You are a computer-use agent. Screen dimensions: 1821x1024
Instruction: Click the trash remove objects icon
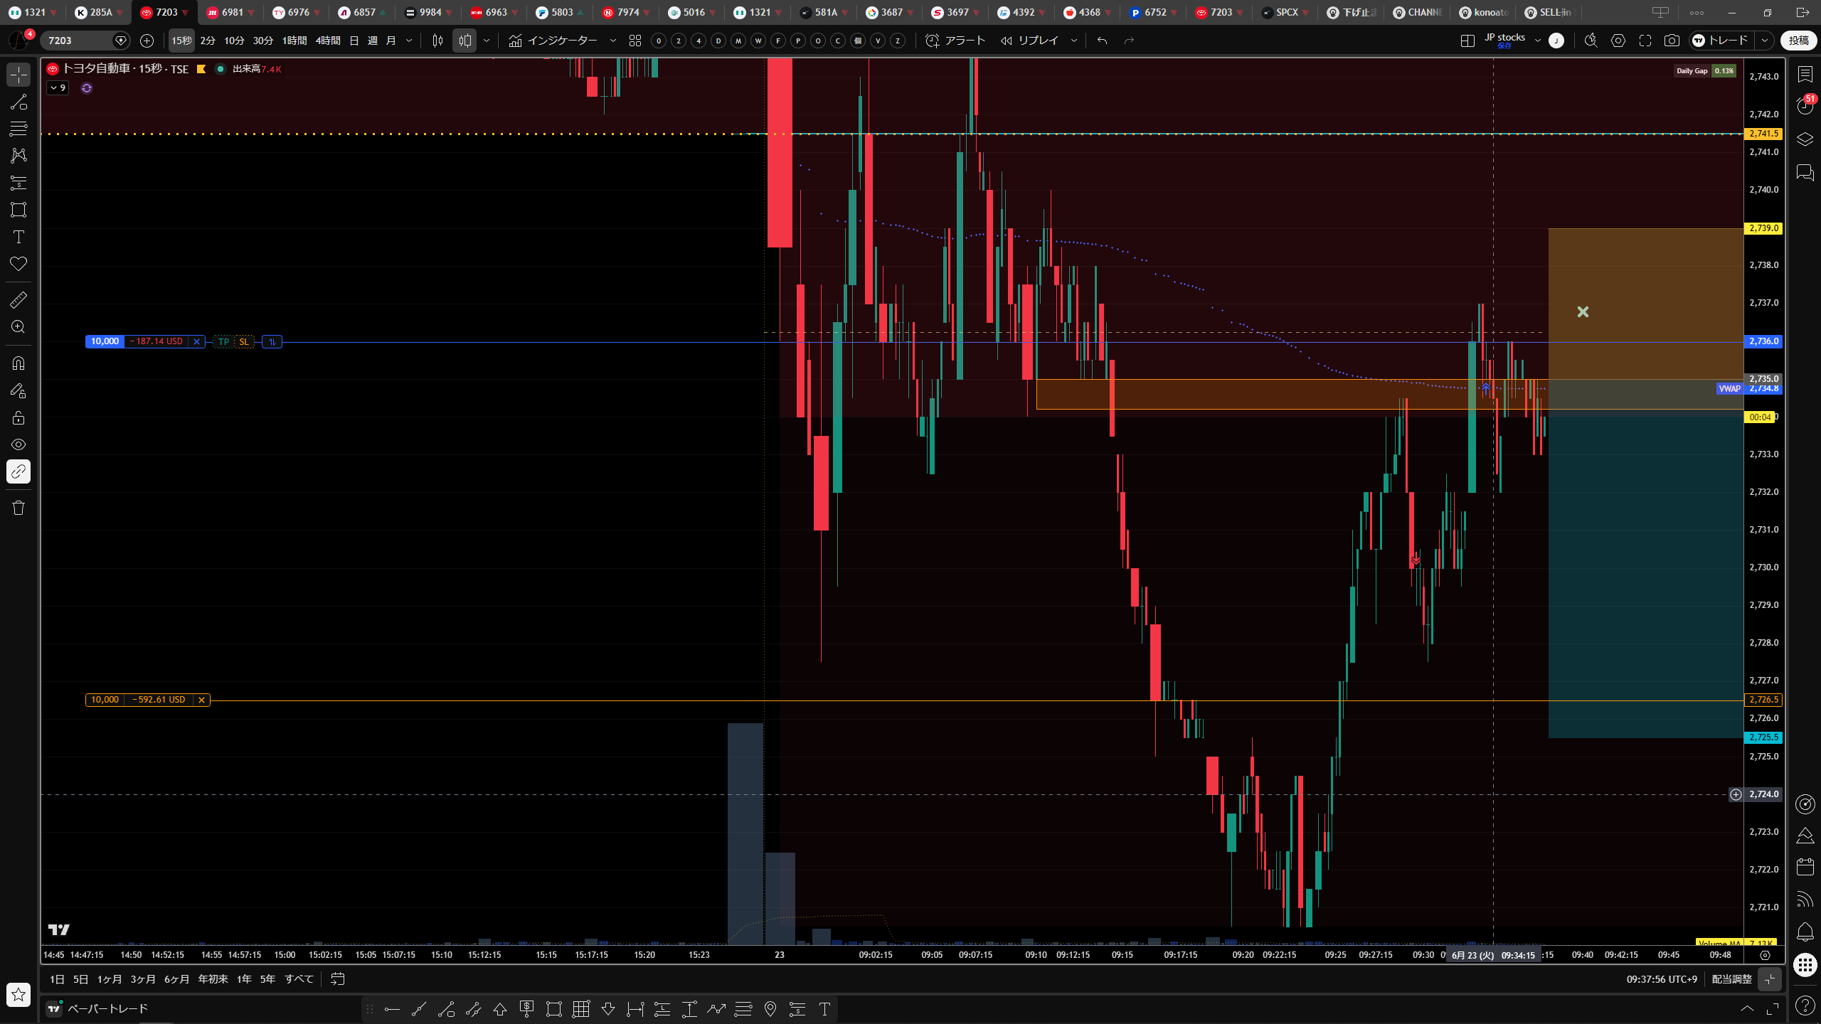click(x=18, y=508)
